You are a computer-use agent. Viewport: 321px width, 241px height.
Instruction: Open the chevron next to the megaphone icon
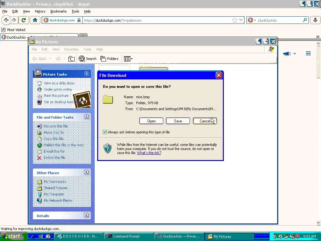coord(295,53)
